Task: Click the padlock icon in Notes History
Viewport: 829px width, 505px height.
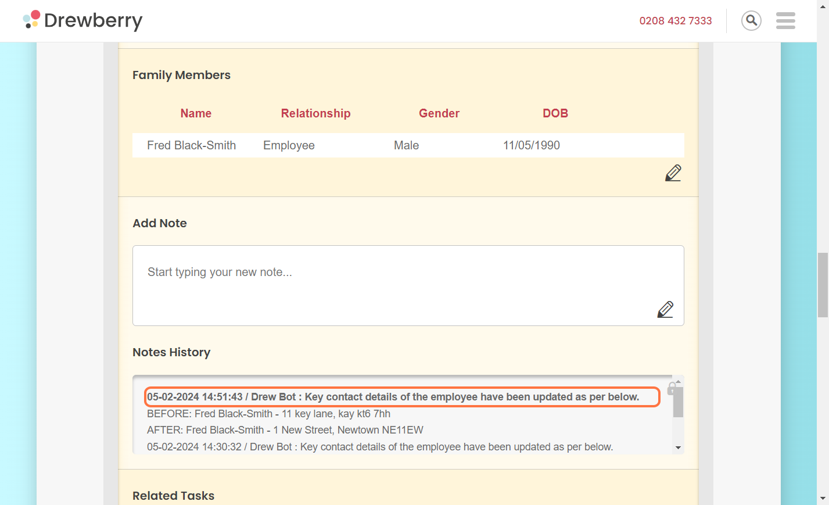Action: [x=672, y=388]
